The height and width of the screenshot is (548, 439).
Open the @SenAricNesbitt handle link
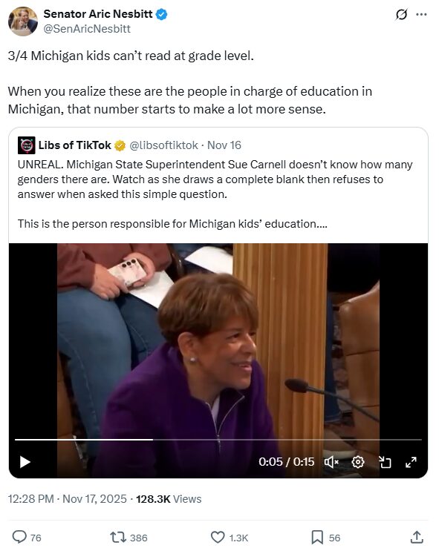[x=87, y=29]
